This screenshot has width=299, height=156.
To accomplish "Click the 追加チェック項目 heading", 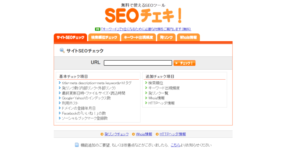I will click(160, 77).
